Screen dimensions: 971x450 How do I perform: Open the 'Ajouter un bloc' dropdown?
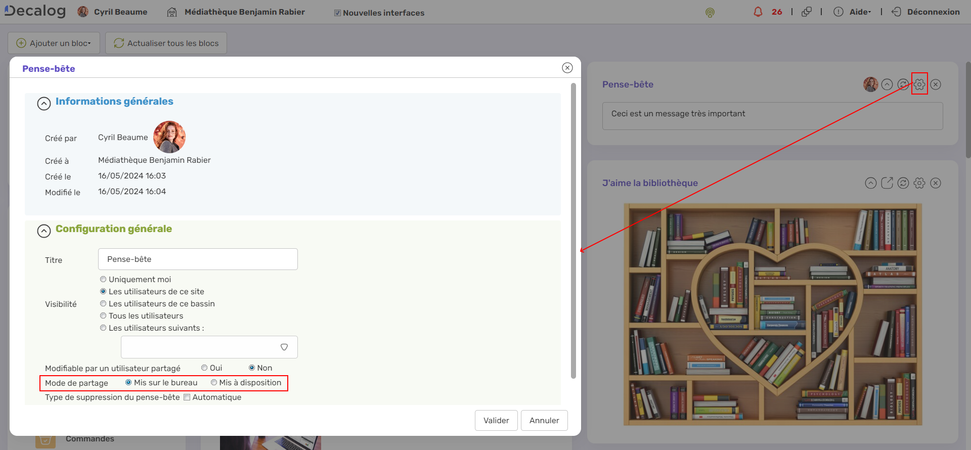coord(54,43)
